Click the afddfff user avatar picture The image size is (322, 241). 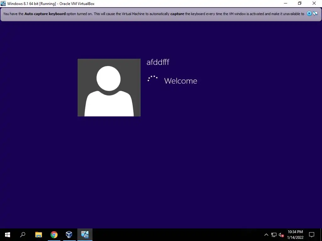coord(109,88)
